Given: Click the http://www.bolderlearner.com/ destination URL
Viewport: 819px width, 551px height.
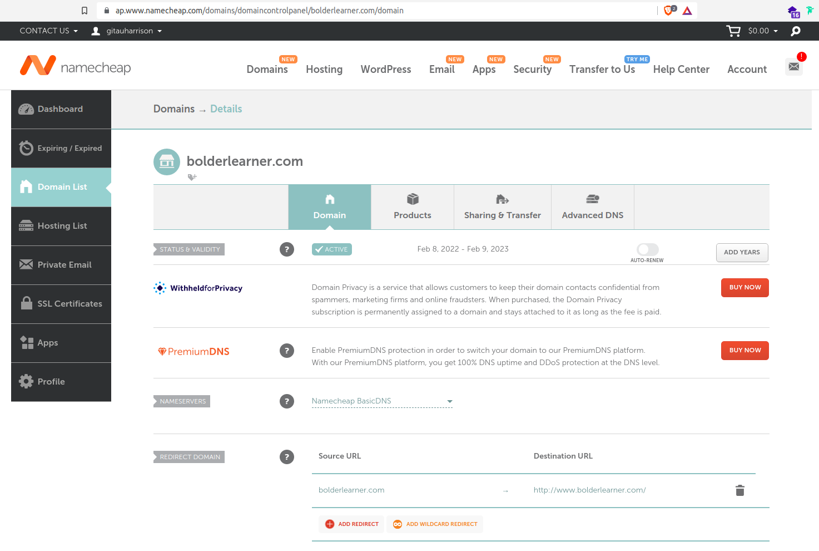Looking at the screenshot, I should click(589, 490).
